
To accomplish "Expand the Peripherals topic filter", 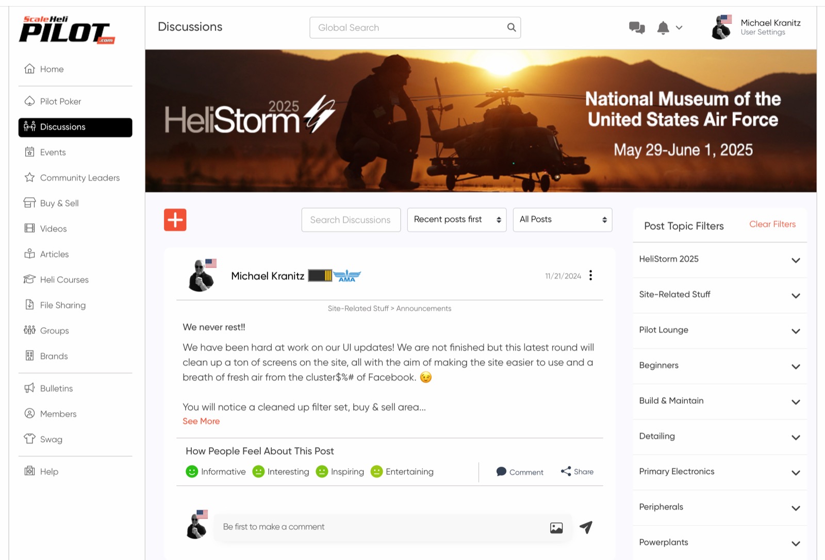I will 796,508.
